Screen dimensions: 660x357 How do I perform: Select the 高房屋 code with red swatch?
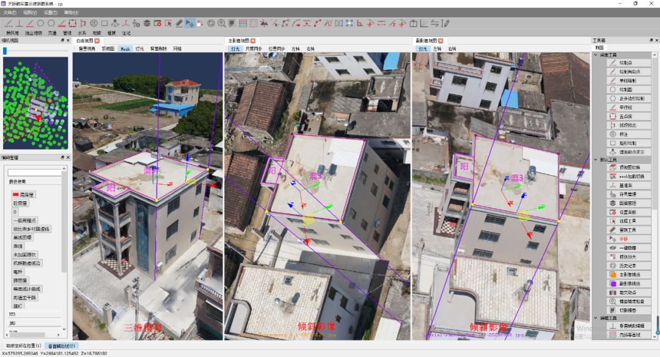[24, 195]
